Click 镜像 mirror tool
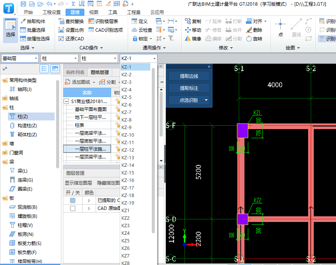The height and width of the screenshot is (265, 336). tap(193, 39)
